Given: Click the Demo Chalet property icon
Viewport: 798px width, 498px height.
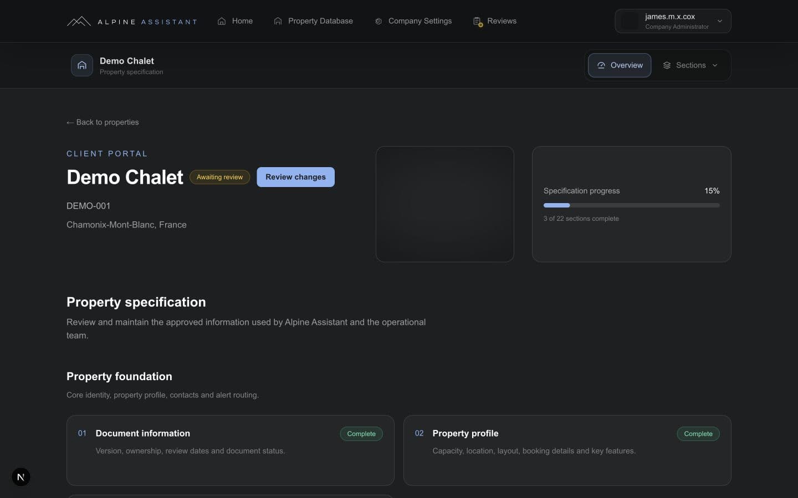Looking at the screenshot, I should pyautogui.click(x=82, y=65).
